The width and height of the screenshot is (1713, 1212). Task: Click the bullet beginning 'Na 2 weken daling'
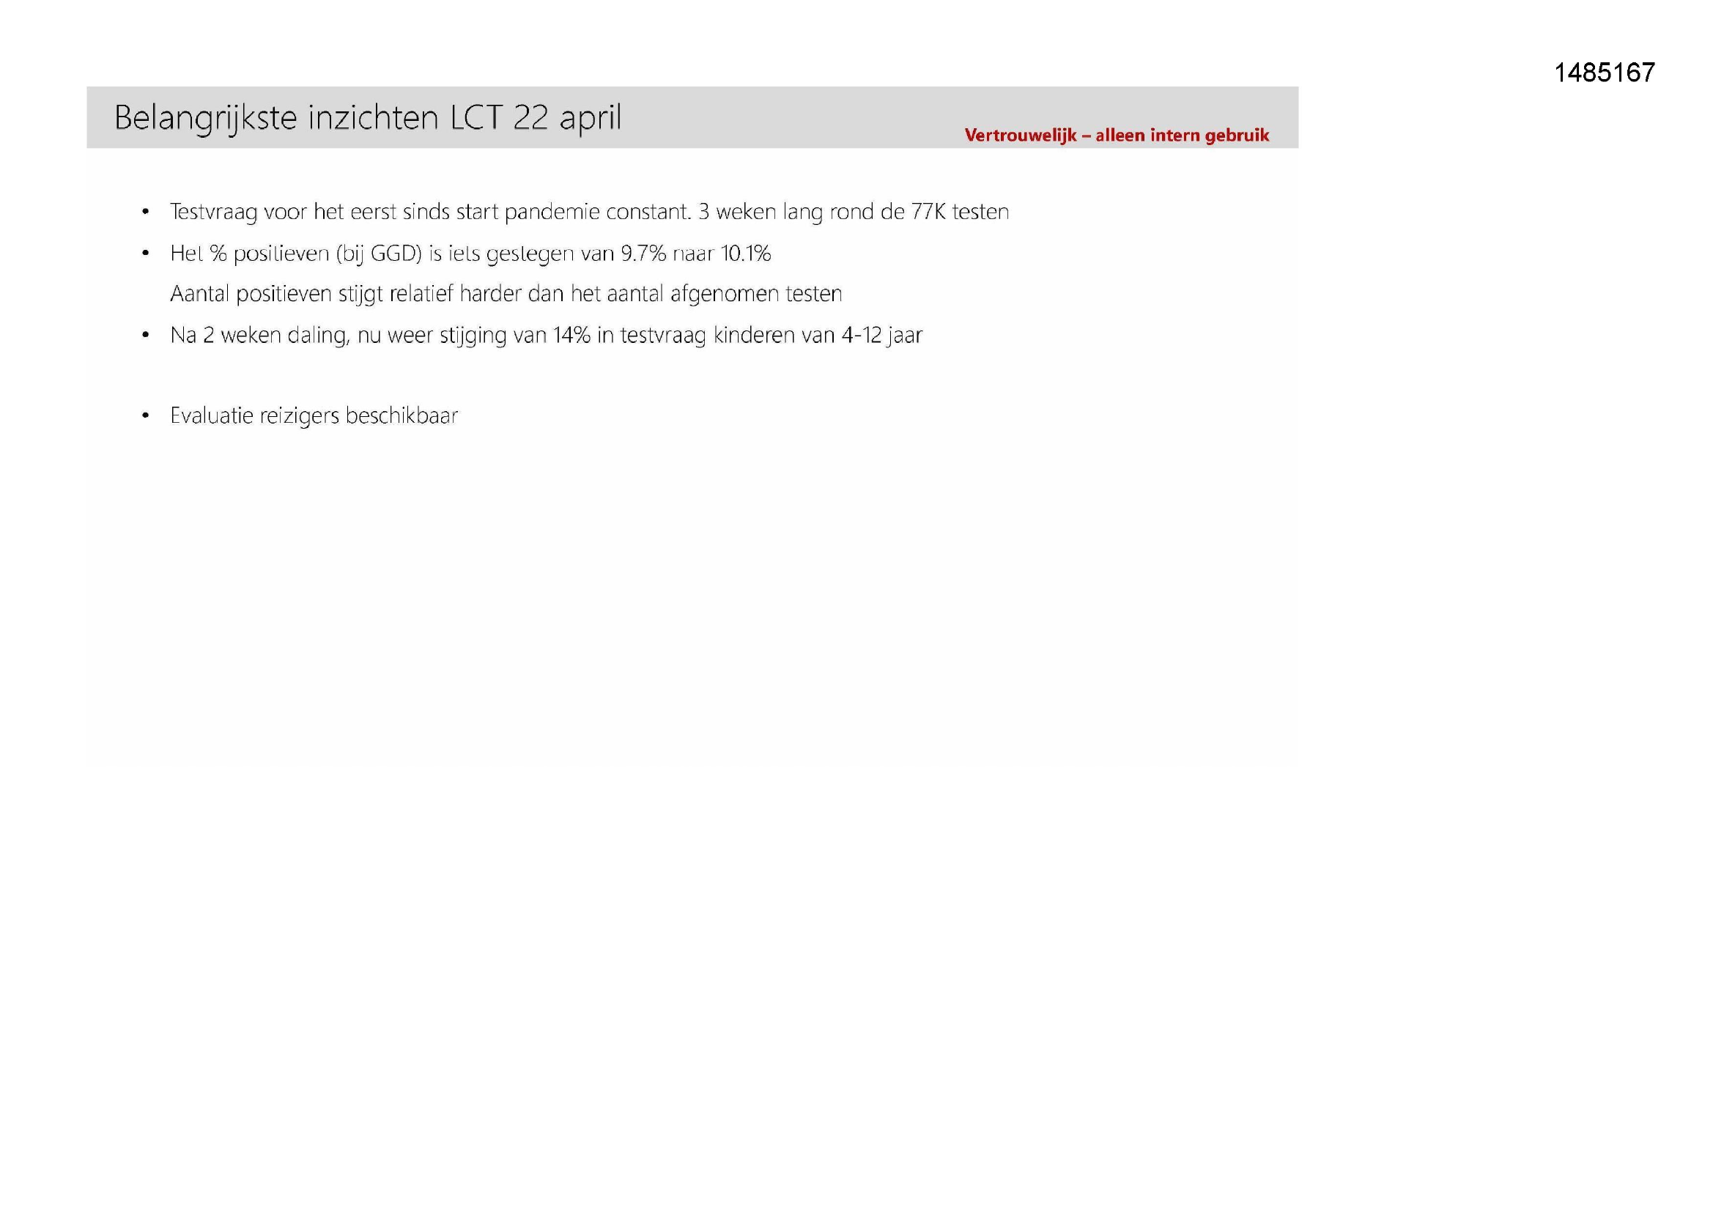546,335
